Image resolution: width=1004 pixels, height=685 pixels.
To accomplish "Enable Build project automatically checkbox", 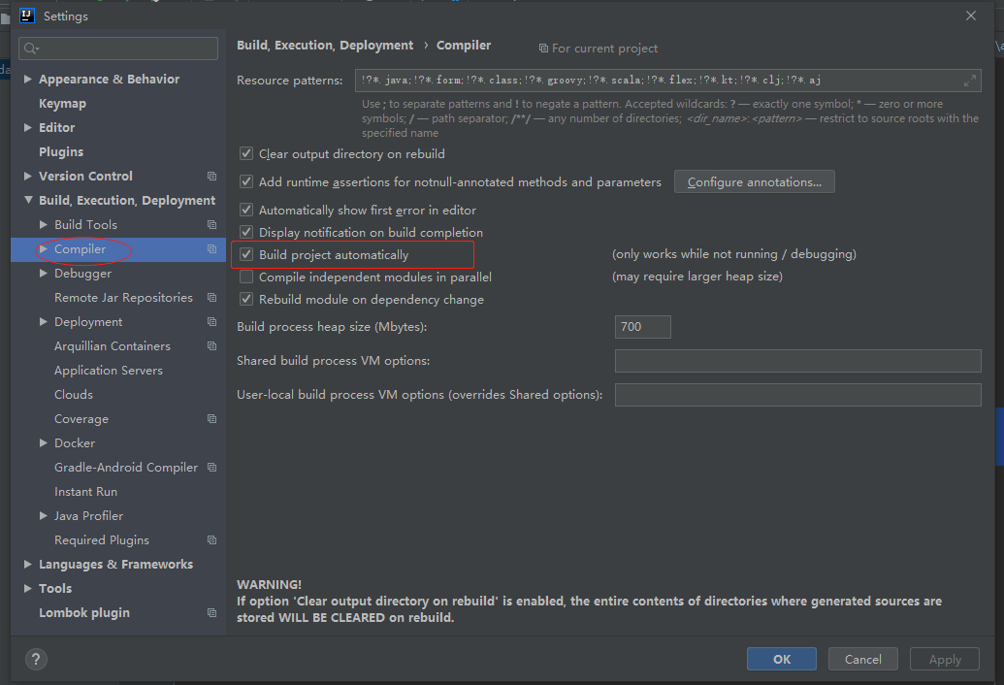I will coord(246,255).
